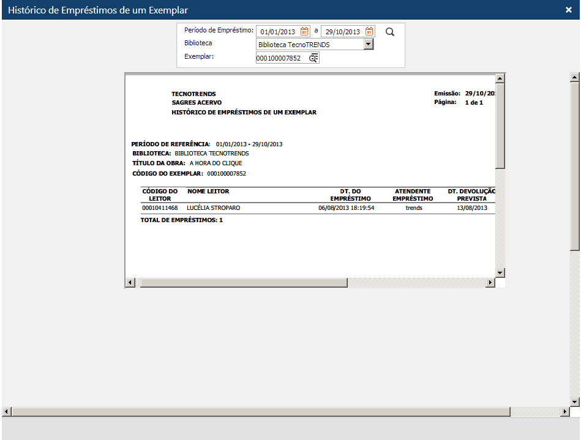Click the up arrow of the report scrollbar

click(x=500, y=77)
